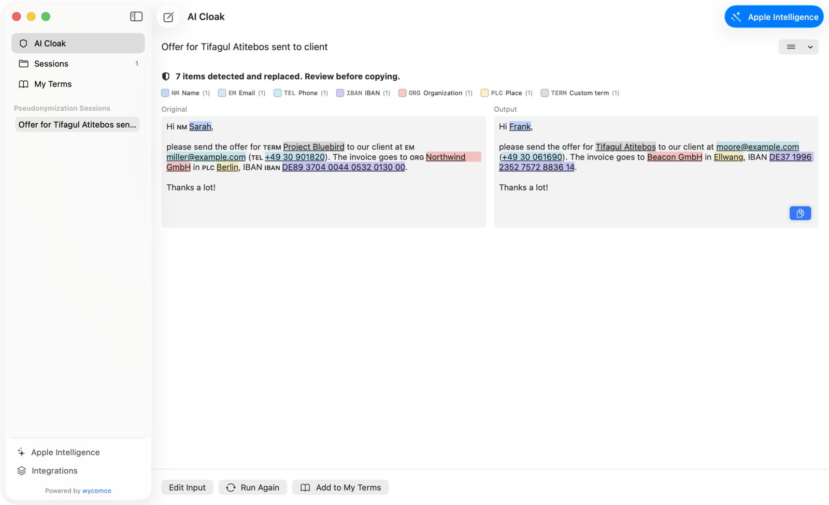
Task: Click 'Sarah' in the Original text
Action: 200,127
